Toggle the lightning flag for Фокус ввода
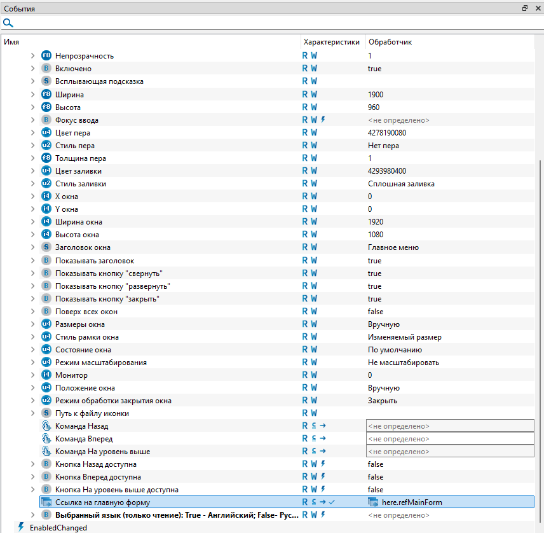This screenshot has height=533, width=544. [x=323, y=120]
